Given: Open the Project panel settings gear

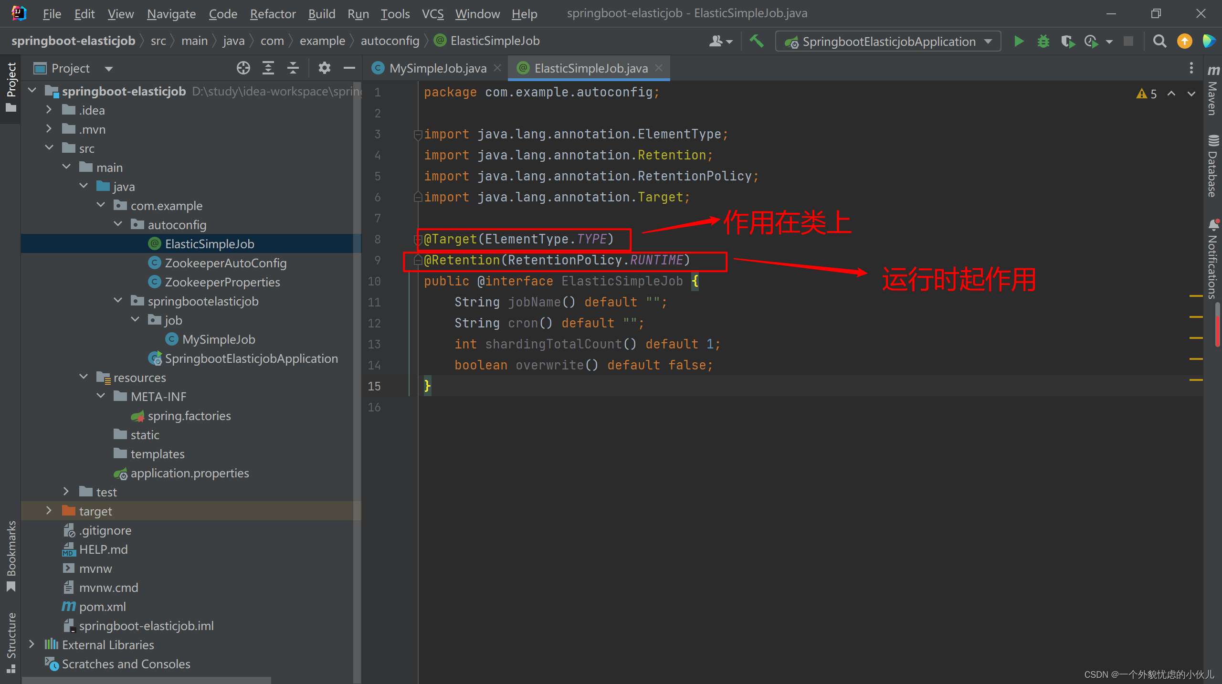Looking at the screenshot, I should click(x=325, y=68).
